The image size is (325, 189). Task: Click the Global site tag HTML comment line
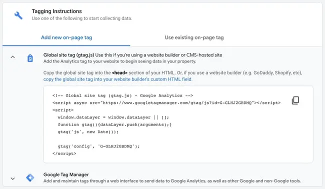point(122,95)
